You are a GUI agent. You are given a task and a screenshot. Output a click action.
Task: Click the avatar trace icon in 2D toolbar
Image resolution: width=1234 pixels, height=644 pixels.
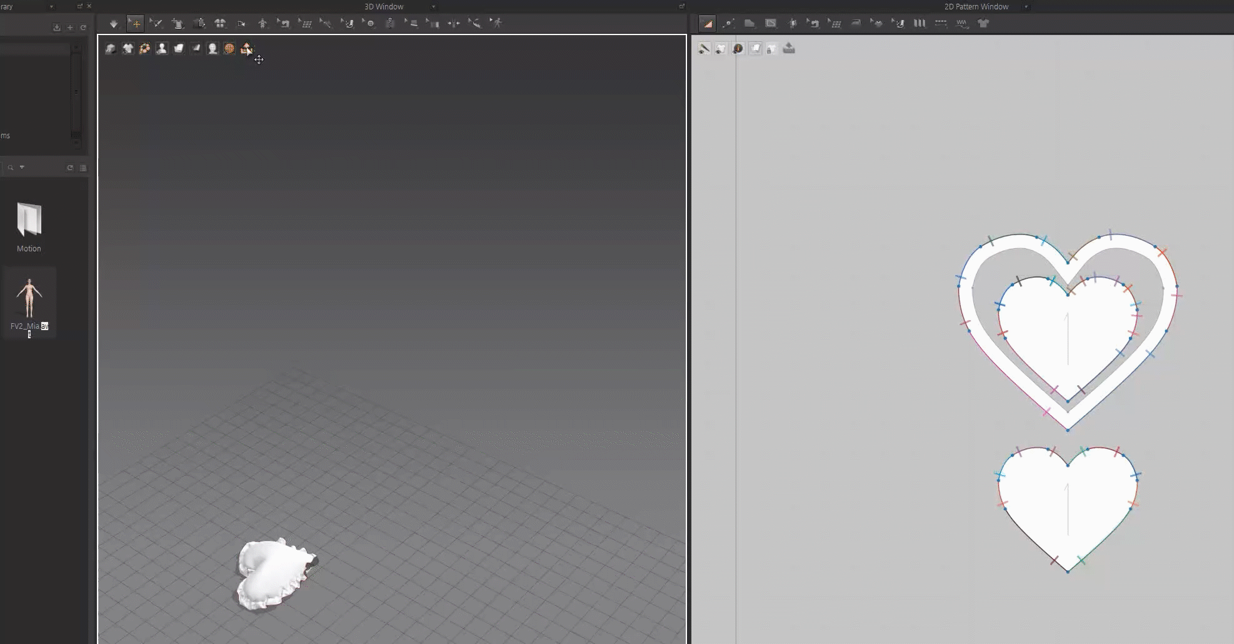click(792, 24)
